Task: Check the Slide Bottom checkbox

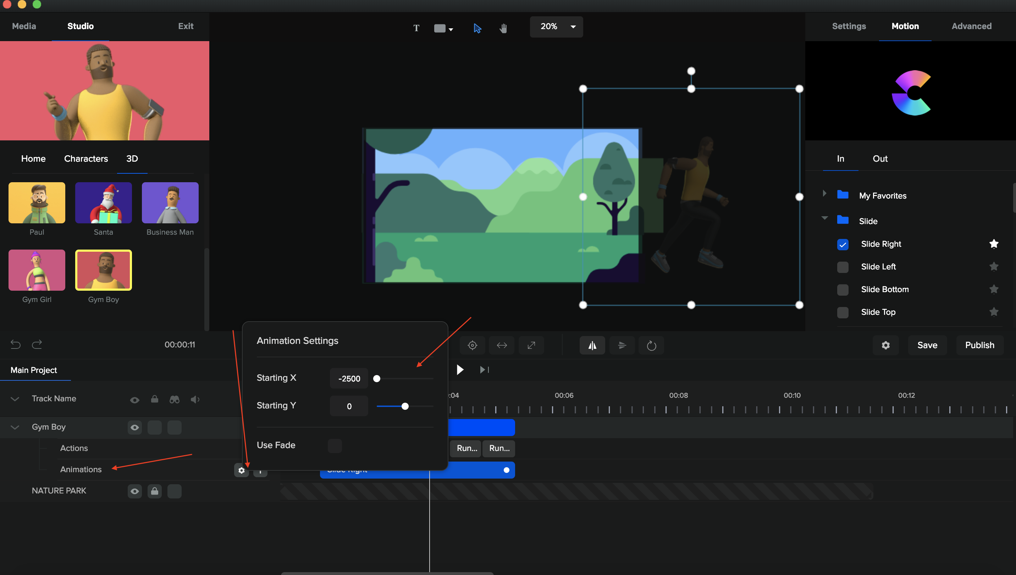Action: pos(843,290)
